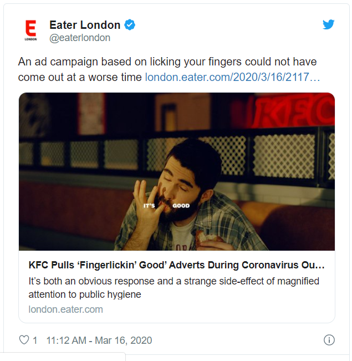The height and width of the screenshot is (361, 352).
Task: Click the red KFC neon sign in image
Action: tap(294, 110)
